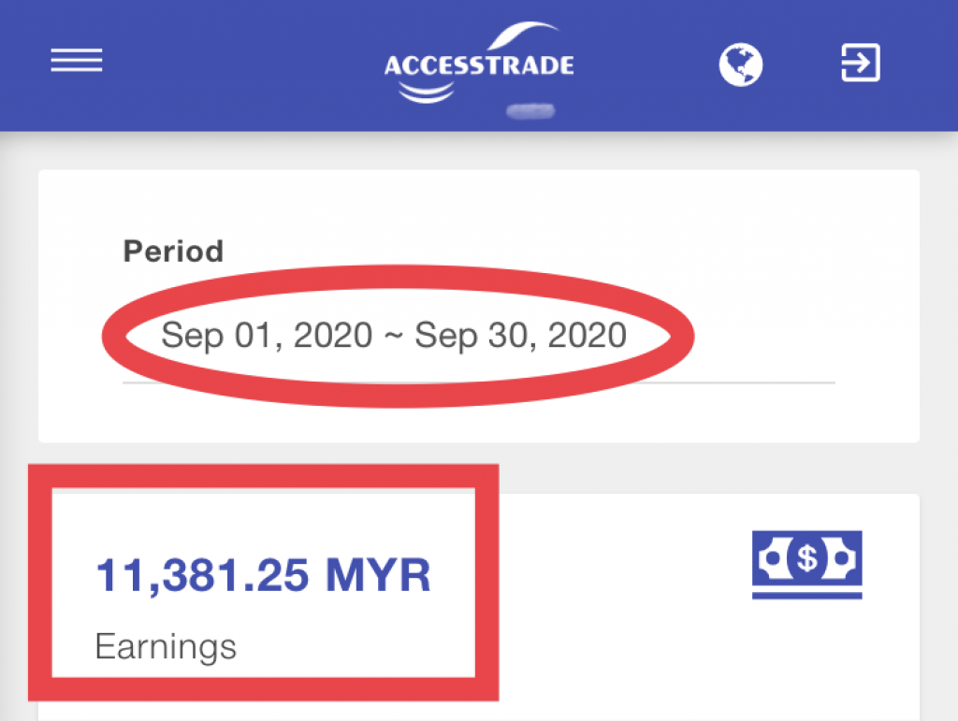This screenshot has height=721, width=958.
Task: Open the hamburger navigation menu
Action: (77, 61)
